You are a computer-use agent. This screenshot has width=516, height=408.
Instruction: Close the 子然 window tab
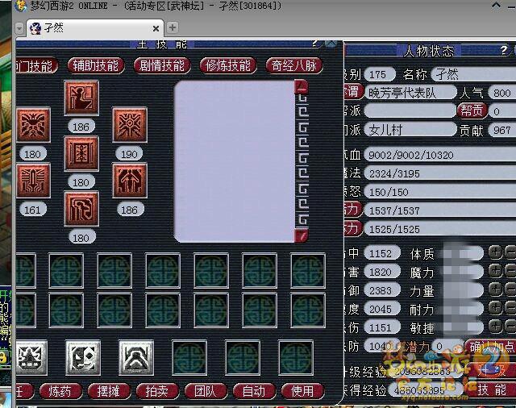click(156, 29)
